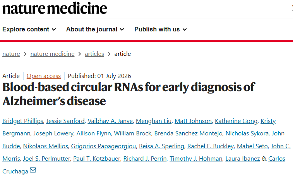This screenshot has width=293, height=175.
Task: Open the About the journal menu
Action: (95, 29)
